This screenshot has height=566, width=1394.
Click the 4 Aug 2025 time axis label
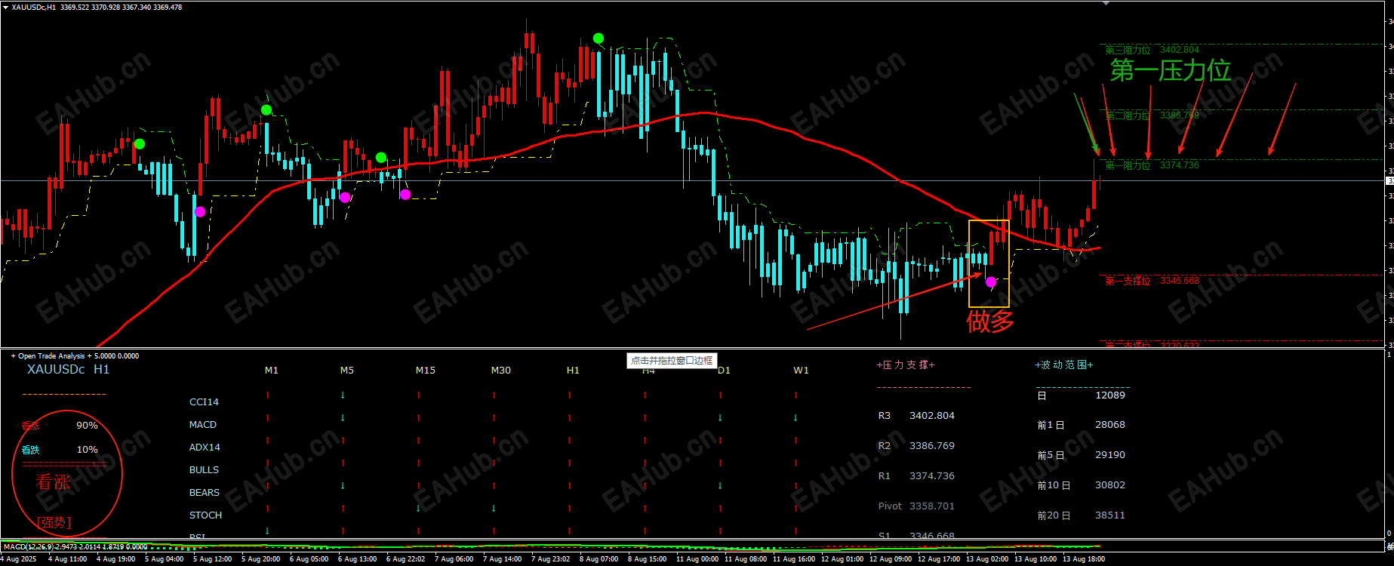18,559
